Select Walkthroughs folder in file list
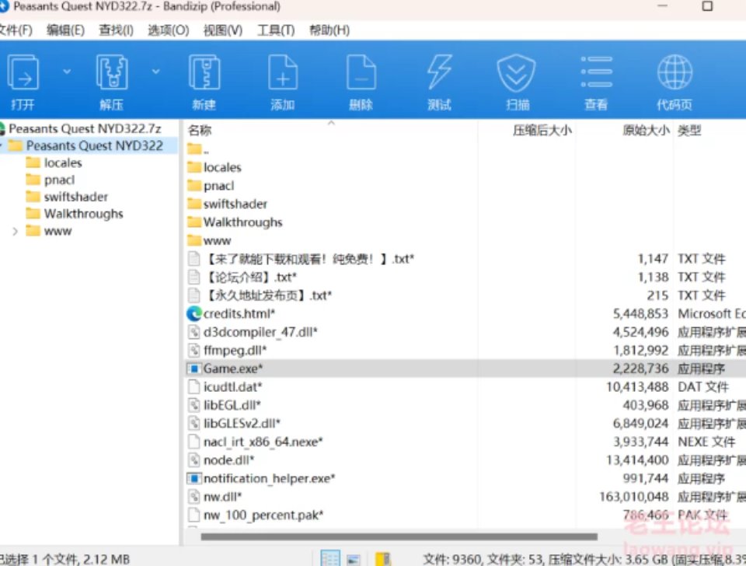 (x=242, y=222)
